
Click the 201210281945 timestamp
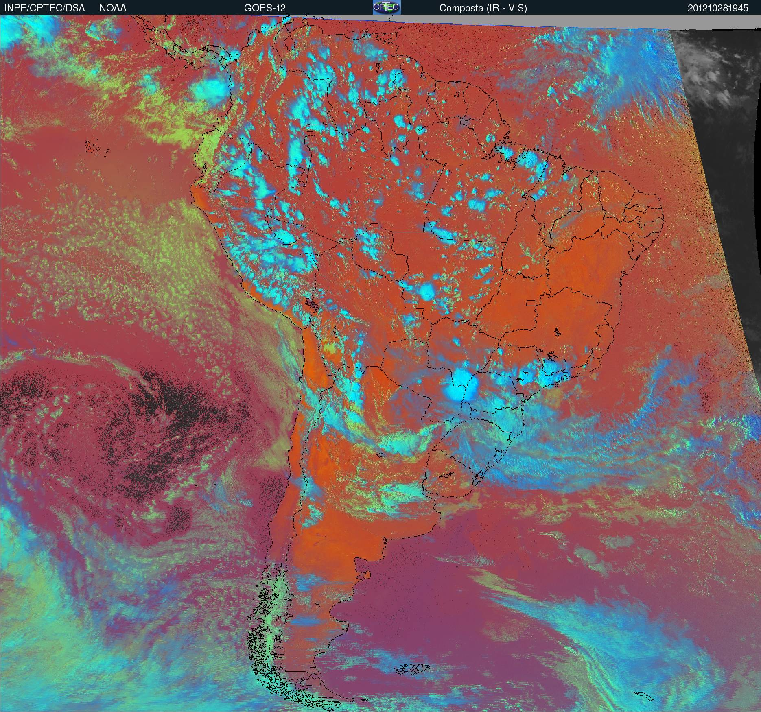point(718,8)
